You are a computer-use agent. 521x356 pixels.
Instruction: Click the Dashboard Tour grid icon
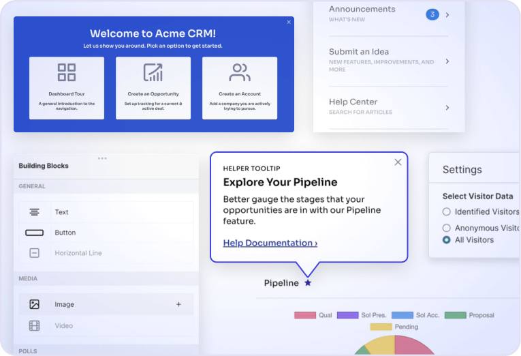click(67, 72)
